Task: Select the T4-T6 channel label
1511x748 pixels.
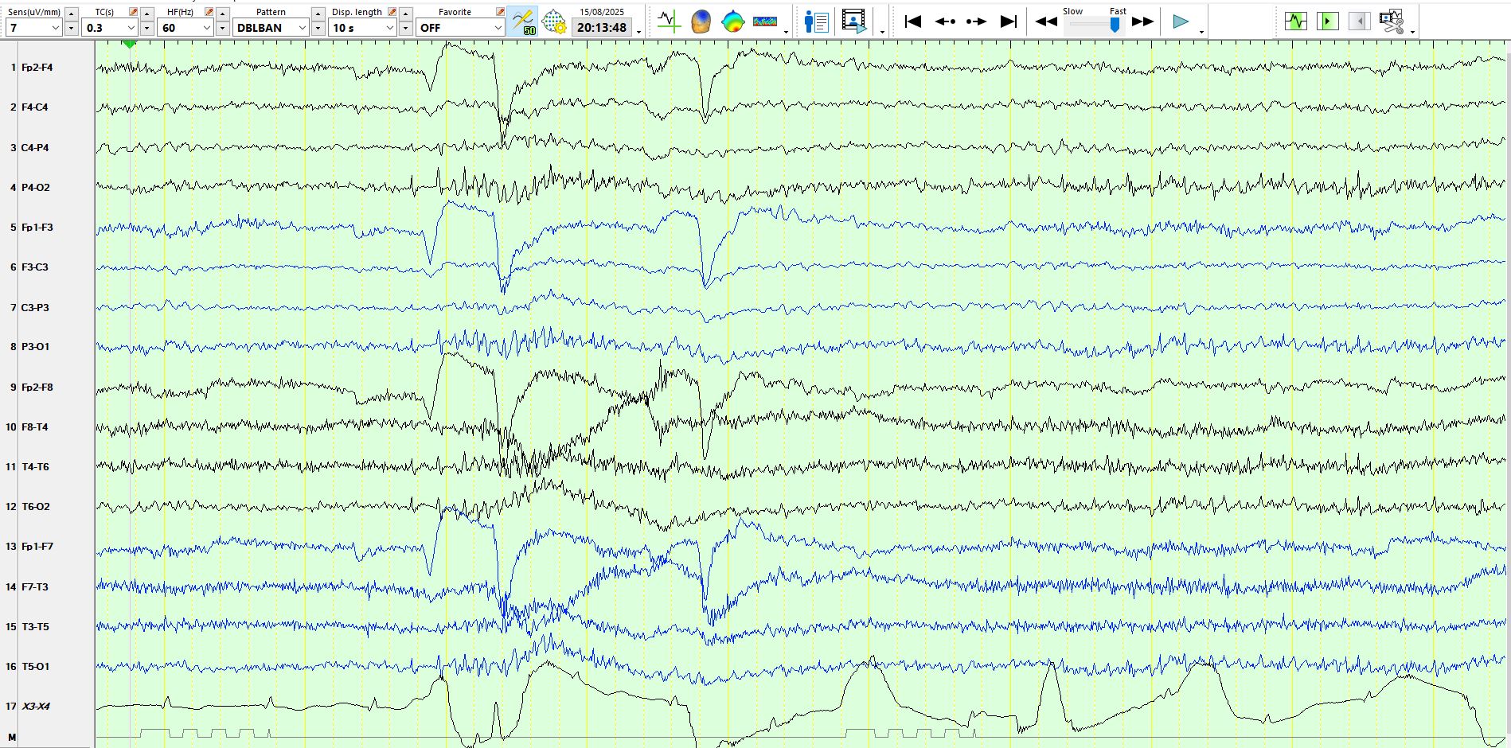Action: coord(35,467)
